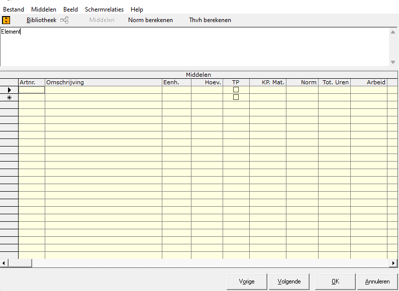
Task: Confirm with the OK button
Action: coord(335,281)
